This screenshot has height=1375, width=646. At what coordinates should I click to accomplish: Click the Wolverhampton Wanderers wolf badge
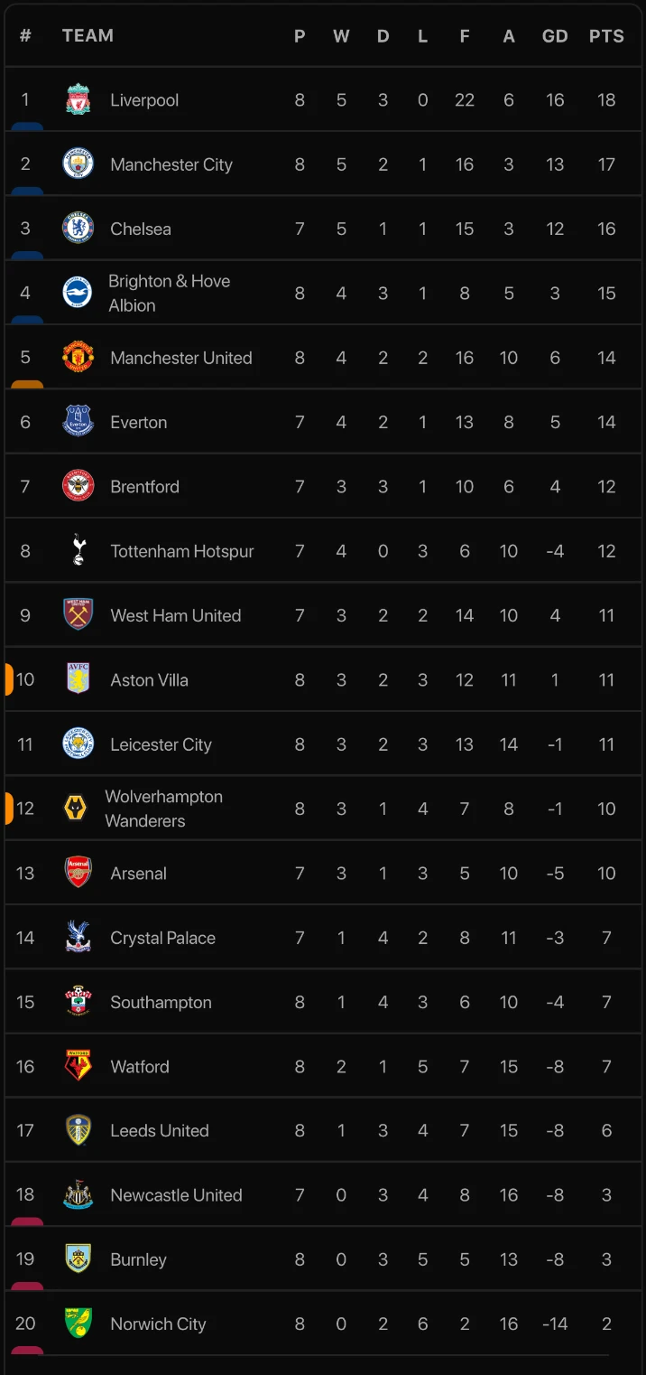tap(76, 809)
